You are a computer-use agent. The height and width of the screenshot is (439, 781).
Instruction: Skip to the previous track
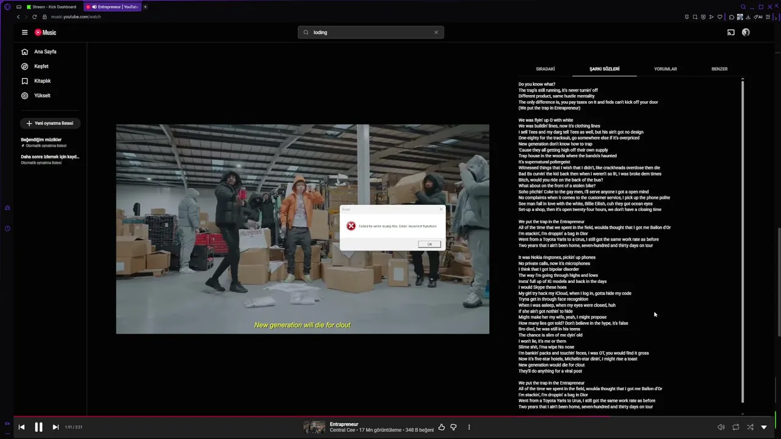(21, 427)
